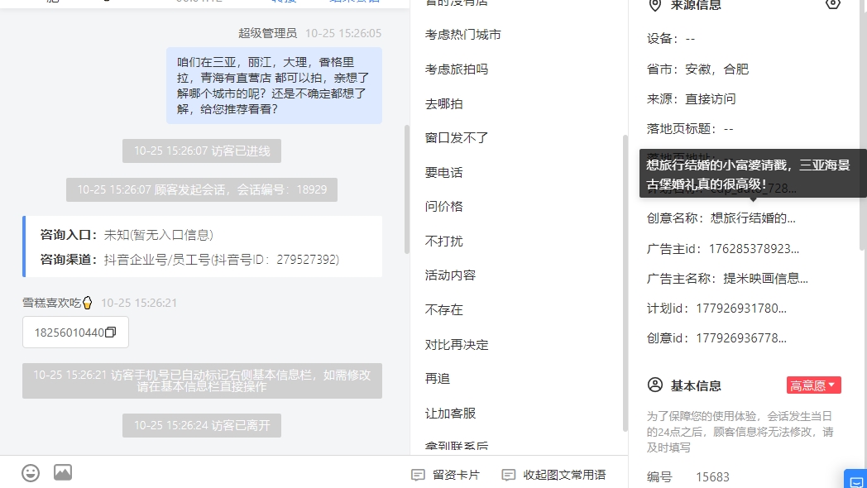Click 计划id value 177926931780
The height and width of the screenshot is (488, 867).
click(741, 308)
